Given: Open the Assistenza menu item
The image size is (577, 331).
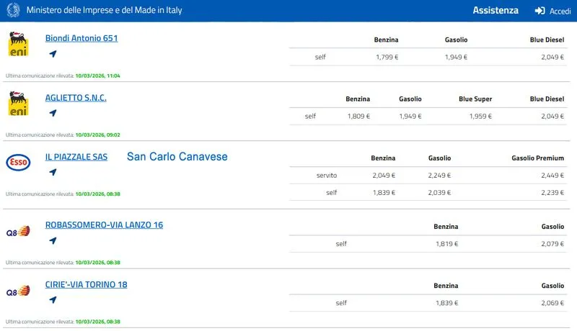Looking at the screenshot, I should (x=495, y=11).
